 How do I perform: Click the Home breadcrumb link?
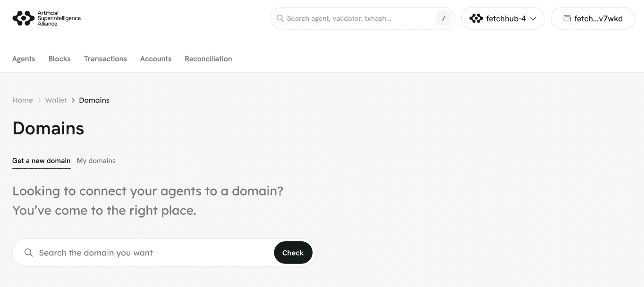click(x=23, y=100)
